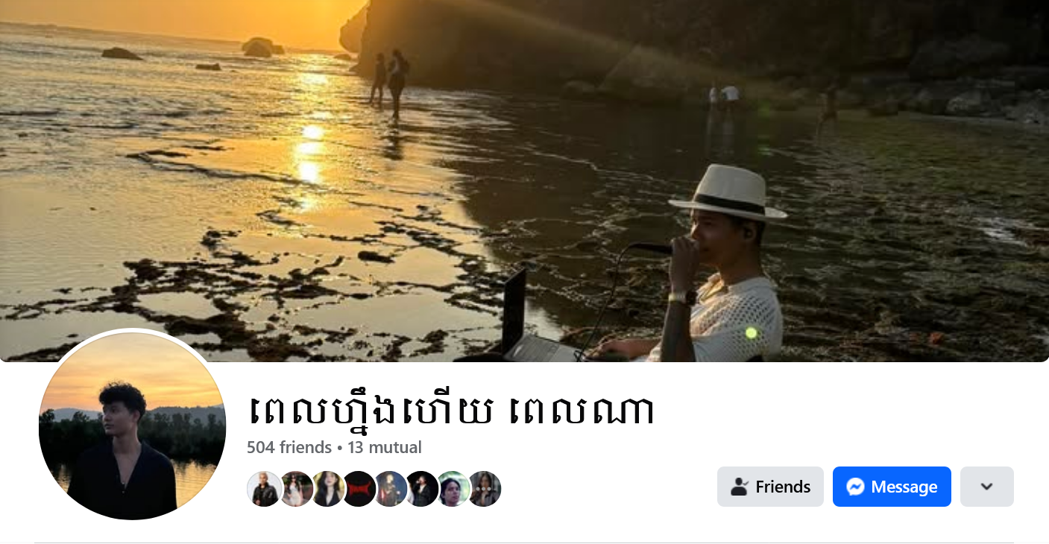Open first friend avatar with leather jacket
1049x544 pixels.
click(x=265, y=489)
